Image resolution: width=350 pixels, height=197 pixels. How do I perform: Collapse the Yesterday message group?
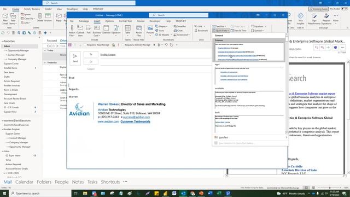point(45,63)
